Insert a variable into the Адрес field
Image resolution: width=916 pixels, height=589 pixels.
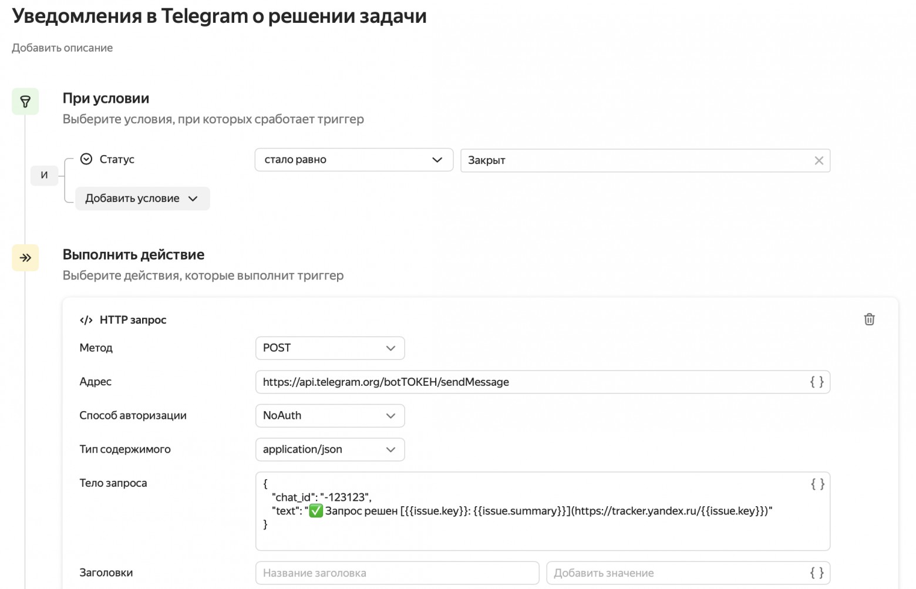[817, 382]
